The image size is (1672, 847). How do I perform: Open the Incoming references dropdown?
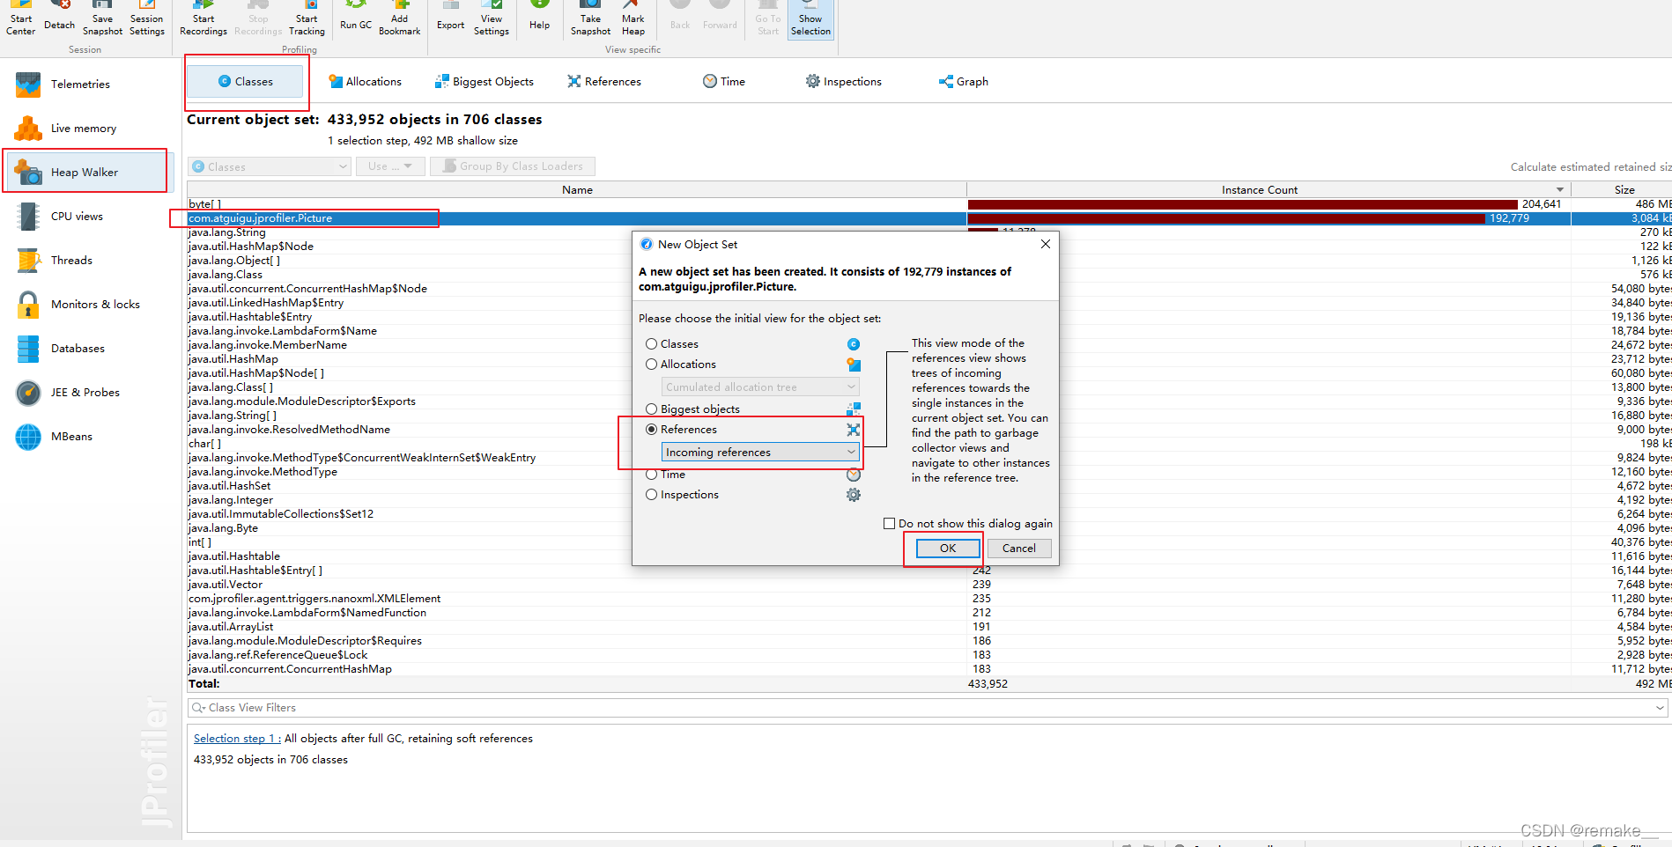click(760, 453)
